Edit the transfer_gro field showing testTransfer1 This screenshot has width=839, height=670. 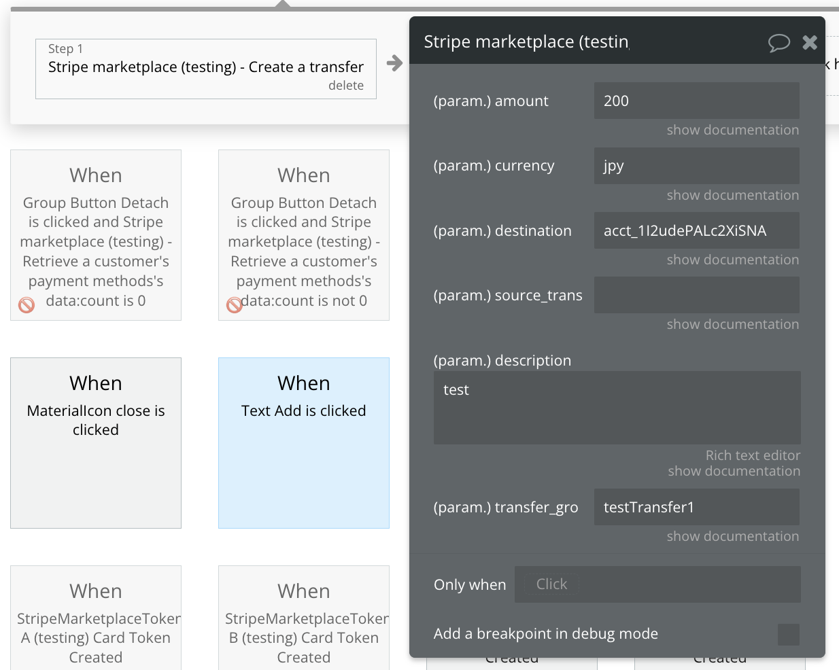pos(697,507)
